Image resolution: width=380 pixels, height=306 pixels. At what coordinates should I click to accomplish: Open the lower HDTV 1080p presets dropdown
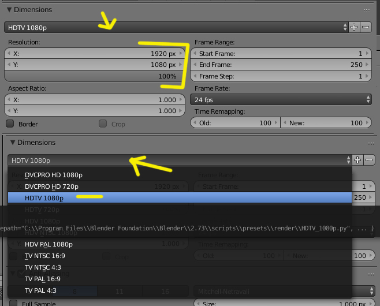point(180,160)
